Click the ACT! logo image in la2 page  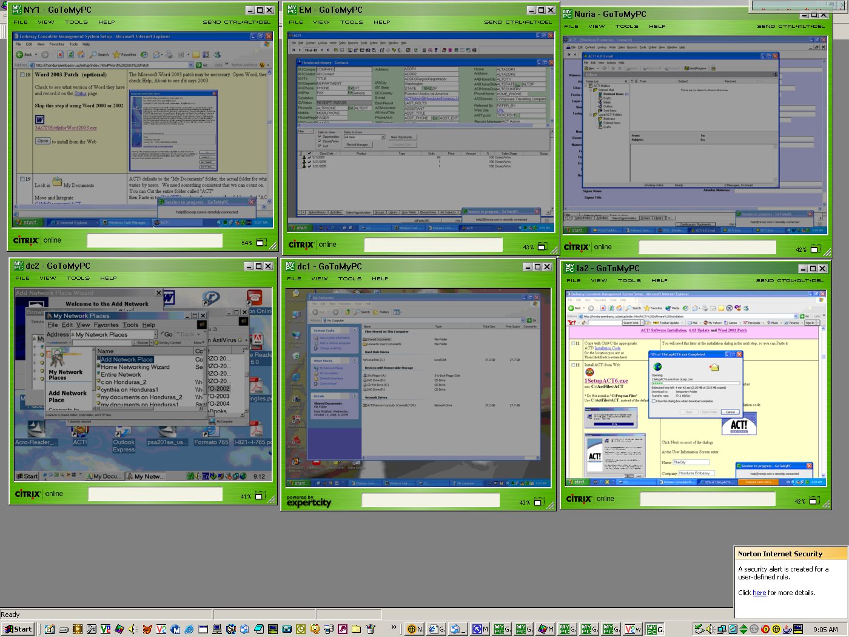click(739, 425)
